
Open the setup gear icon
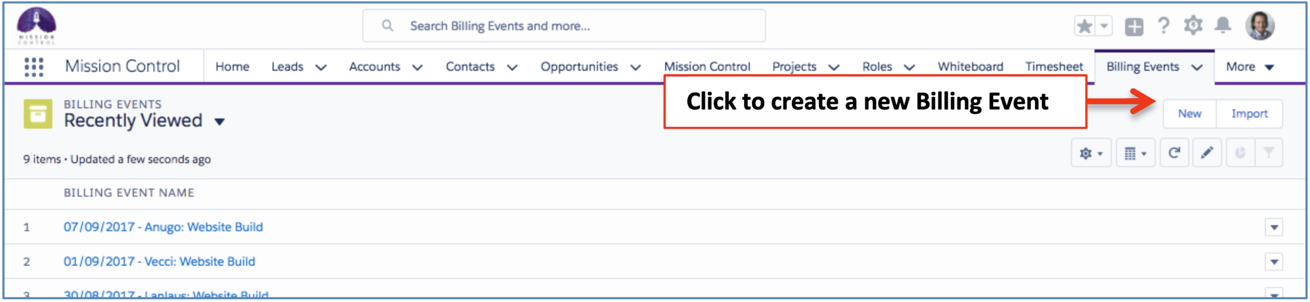pos(1193,25)
